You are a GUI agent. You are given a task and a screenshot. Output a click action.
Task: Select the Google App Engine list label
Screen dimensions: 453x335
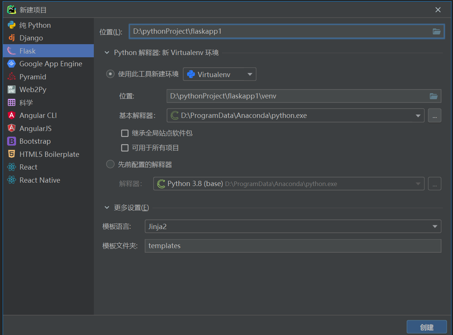point(51,64)
